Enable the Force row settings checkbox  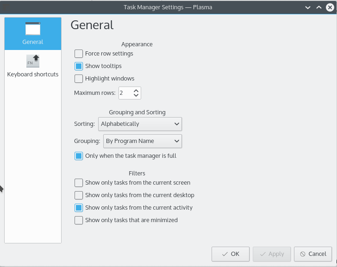(79, 54)
